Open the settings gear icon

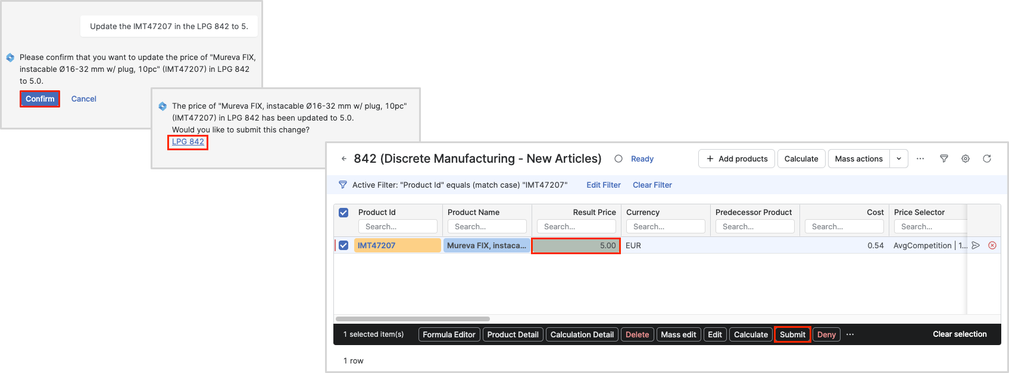tap(966, 159)
